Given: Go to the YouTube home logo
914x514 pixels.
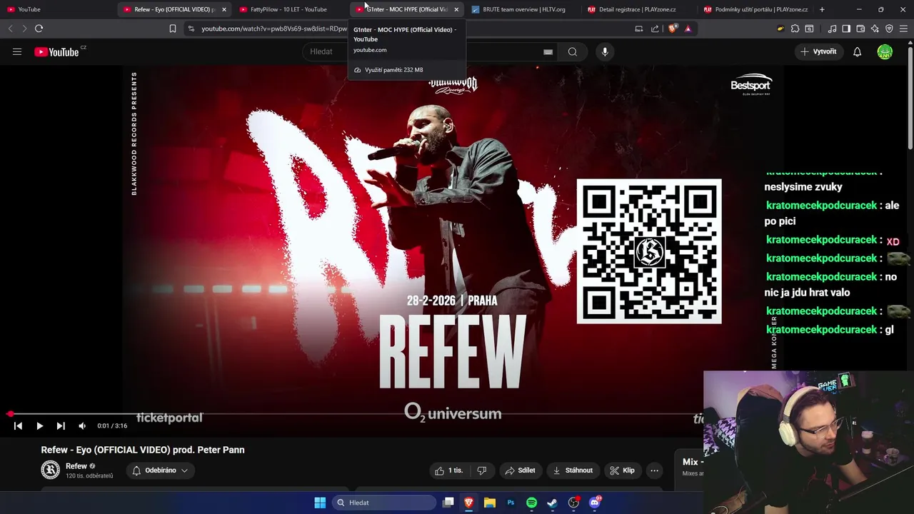Looking at the screenshot, I should click(56, 51).
